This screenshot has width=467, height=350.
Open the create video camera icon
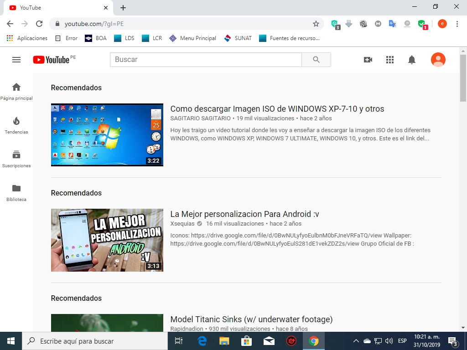tap(368, 60)
